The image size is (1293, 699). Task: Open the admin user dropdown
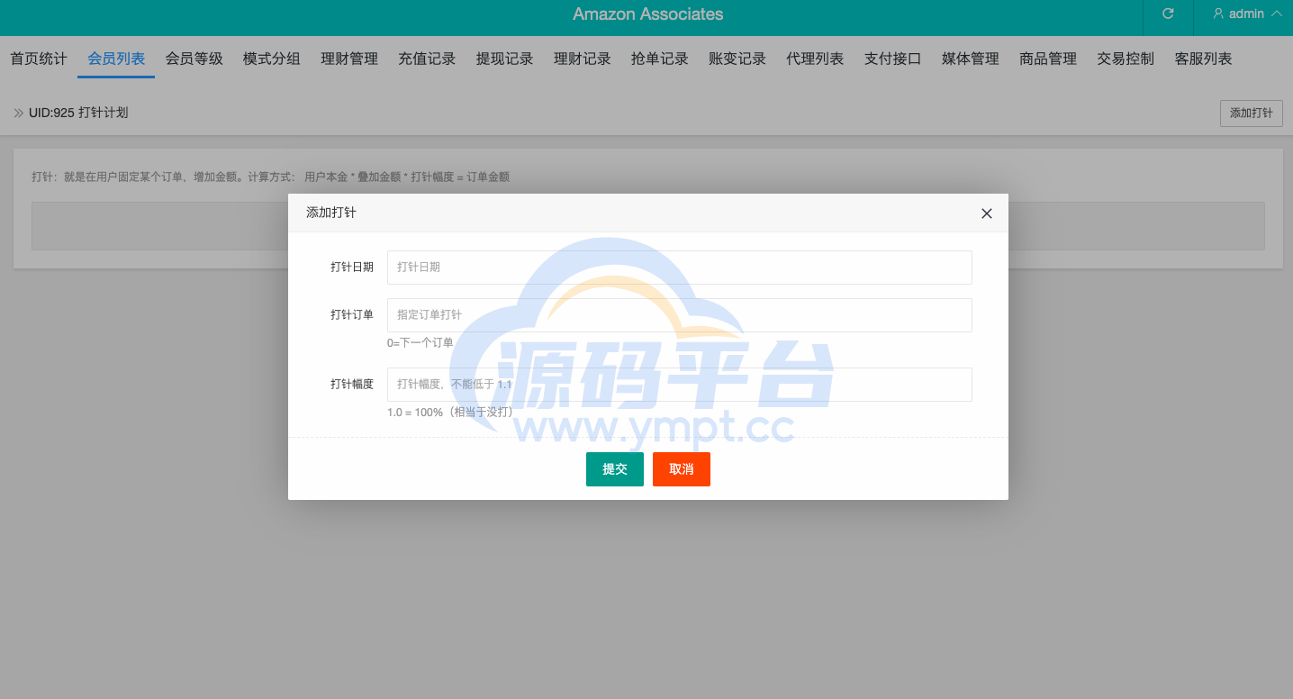[x=1247, y=14]
